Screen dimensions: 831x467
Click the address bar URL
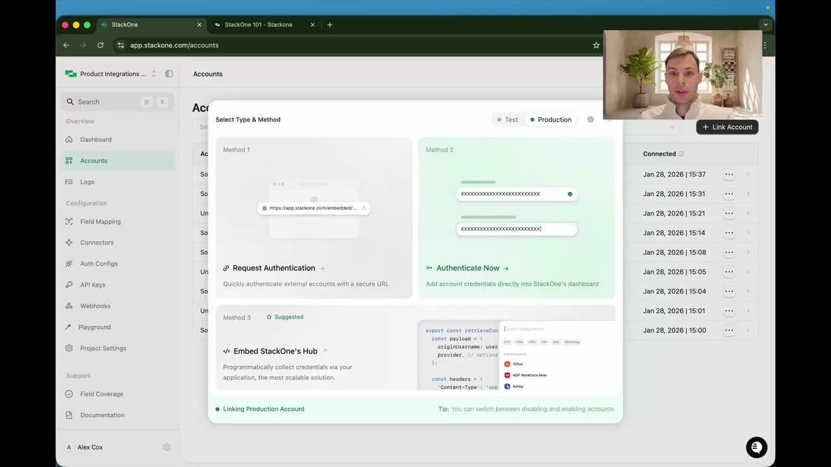point(174,45)
